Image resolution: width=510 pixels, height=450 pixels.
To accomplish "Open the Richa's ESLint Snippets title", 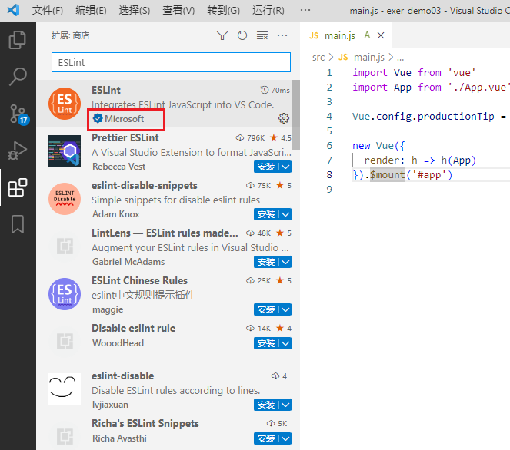I will coord(145,423).
